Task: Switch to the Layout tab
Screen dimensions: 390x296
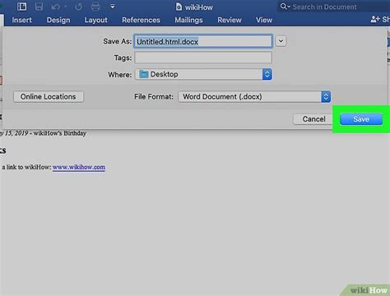Action: (x=95, y=21)
